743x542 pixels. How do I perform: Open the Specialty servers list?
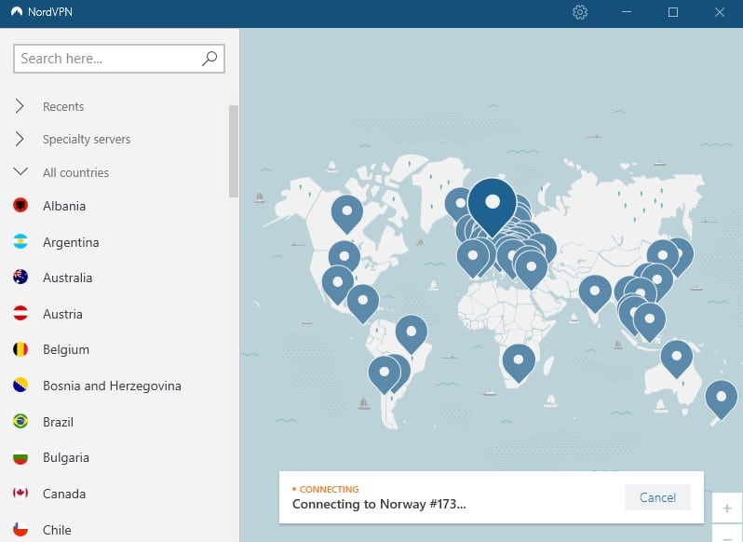(87, 140)
